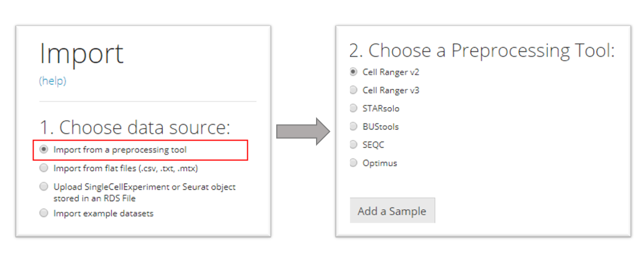Select Import example datasets radio button
This screenshot has height=259, width=644.
[x=44, y=214]
